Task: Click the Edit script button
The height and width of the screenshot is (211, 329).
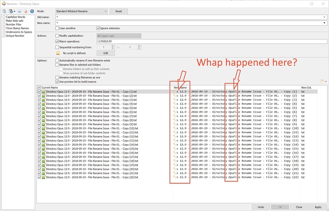Action: [106, 53]
